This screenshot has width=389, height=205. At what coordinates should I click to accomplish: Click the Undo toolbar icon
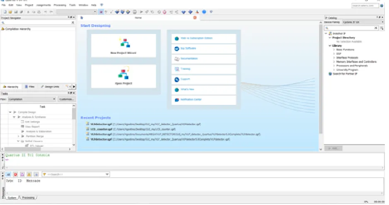pos(46,12)
